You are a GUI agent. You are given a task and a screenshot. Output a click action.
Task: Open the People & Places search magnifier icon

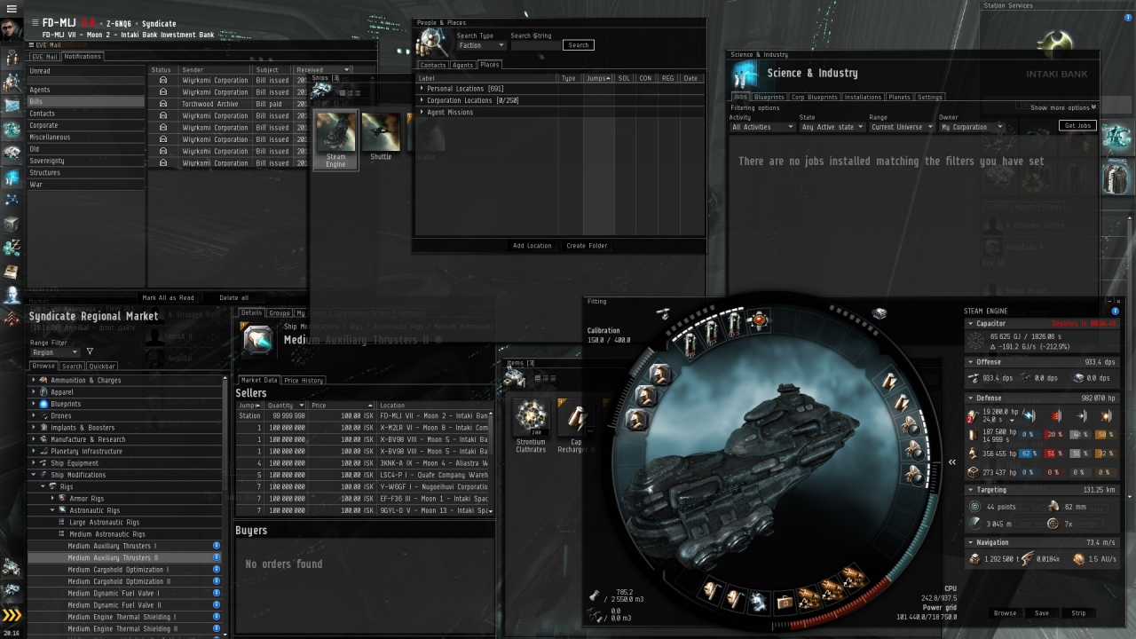pyautogui.click(x=432, y=42)
